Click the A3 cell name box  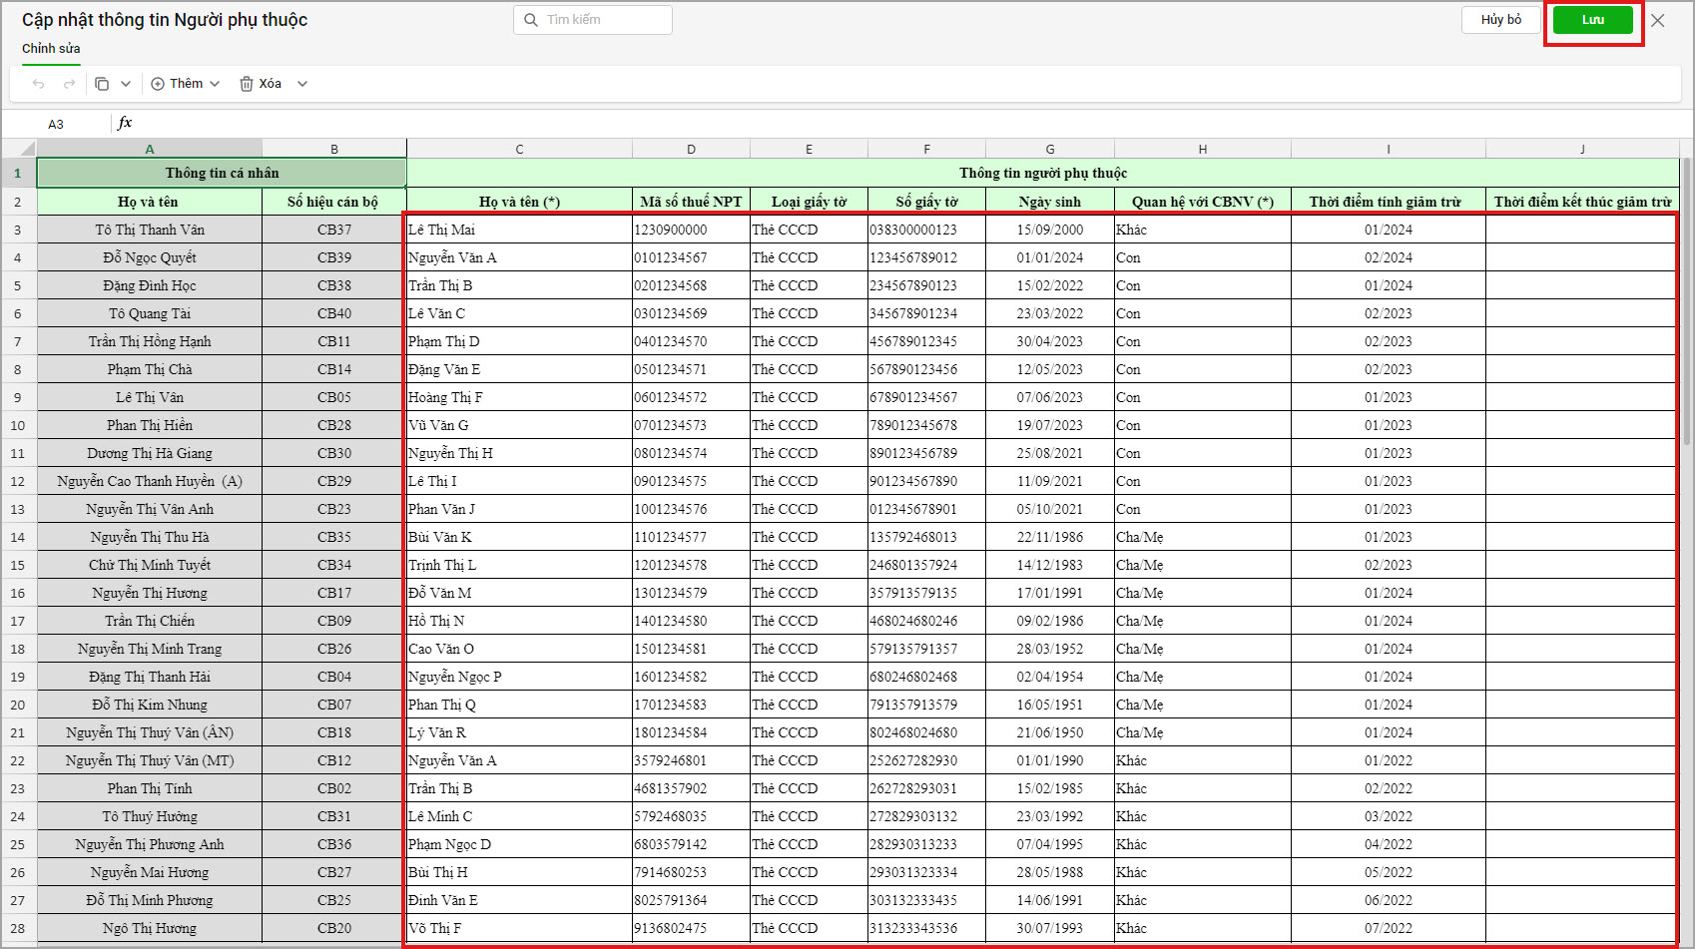[x=56, y=124]
